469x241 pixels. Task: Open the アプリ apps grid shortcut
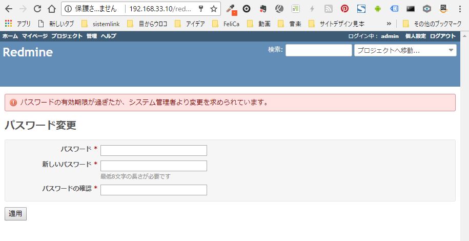[x=17, y=24]
